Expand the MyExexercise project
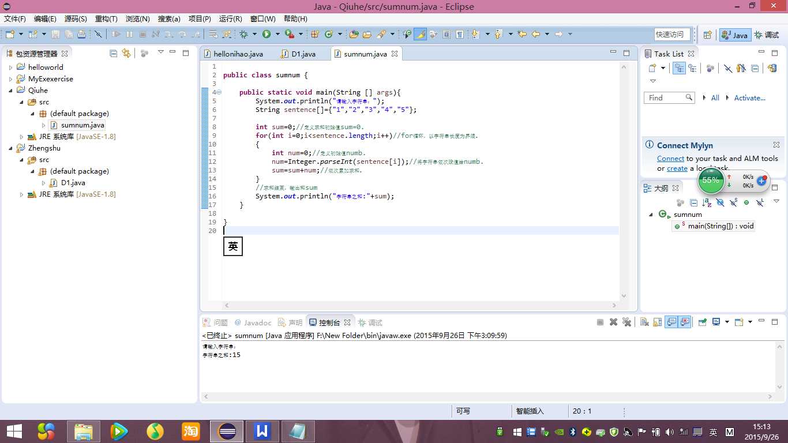The width and height of the screenshot is (788, 443). [10, 79]
